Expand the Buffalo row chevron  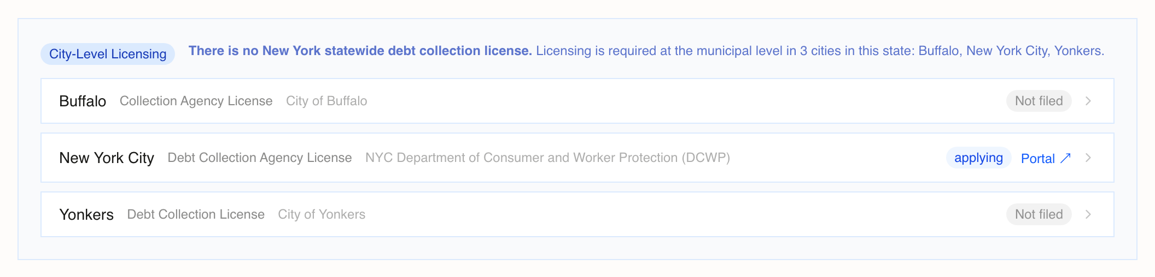(1088, 101)
